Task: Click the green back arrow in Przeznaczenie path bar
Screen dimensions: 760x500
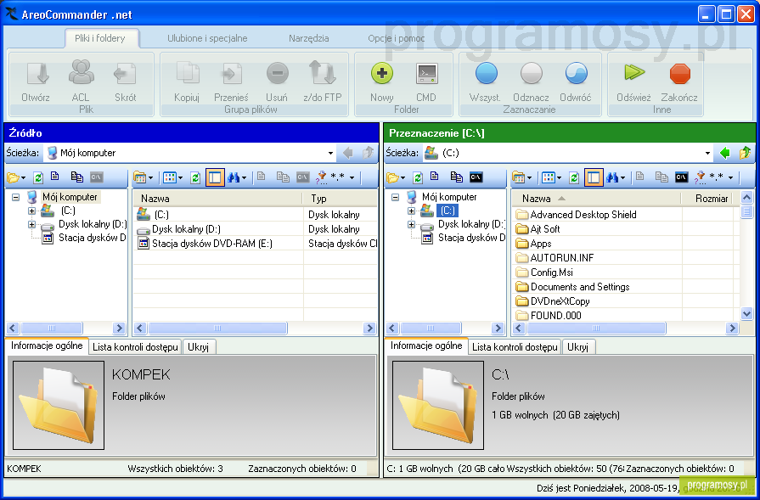Action: (724, 153)
